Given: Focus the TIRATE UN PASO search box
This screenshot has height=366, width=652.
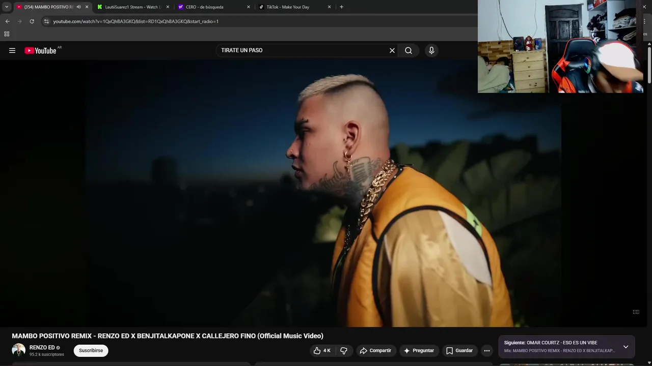Looking at the screenshot, I should (303, 50).
